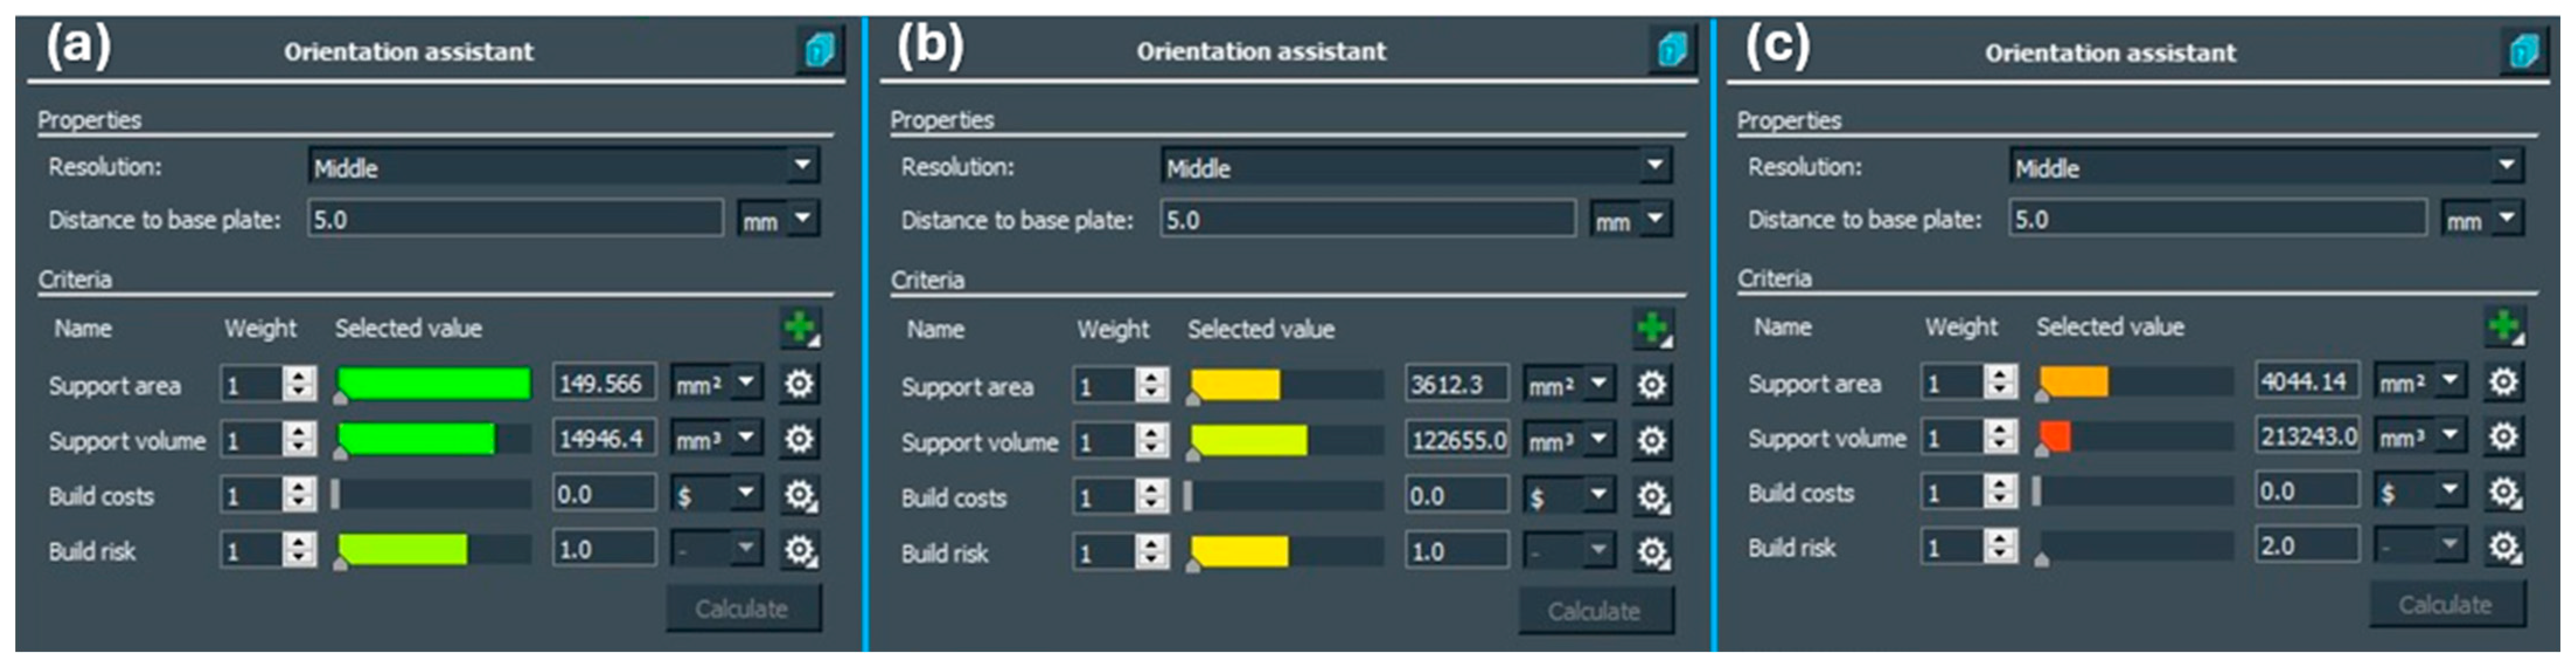Click yellow Support area slider bar in panel (b)

pyautogui.click(x=1236, y=385)
